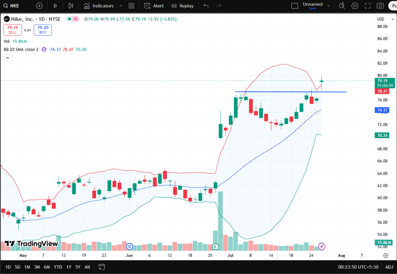Click the BB indicator refresh icon
This screenshot has width=397, height=274.
(x=44, y=49)
